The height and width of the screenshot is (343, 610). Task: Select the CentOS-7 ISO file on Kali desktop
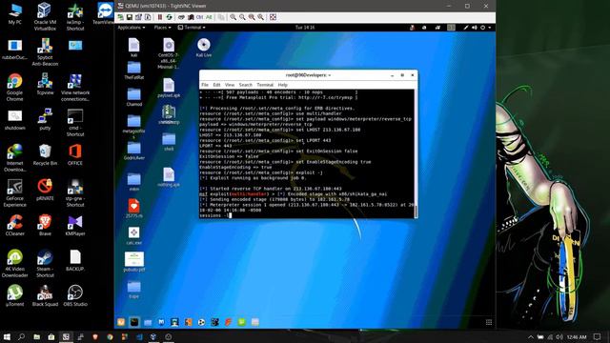coord(169,53)
